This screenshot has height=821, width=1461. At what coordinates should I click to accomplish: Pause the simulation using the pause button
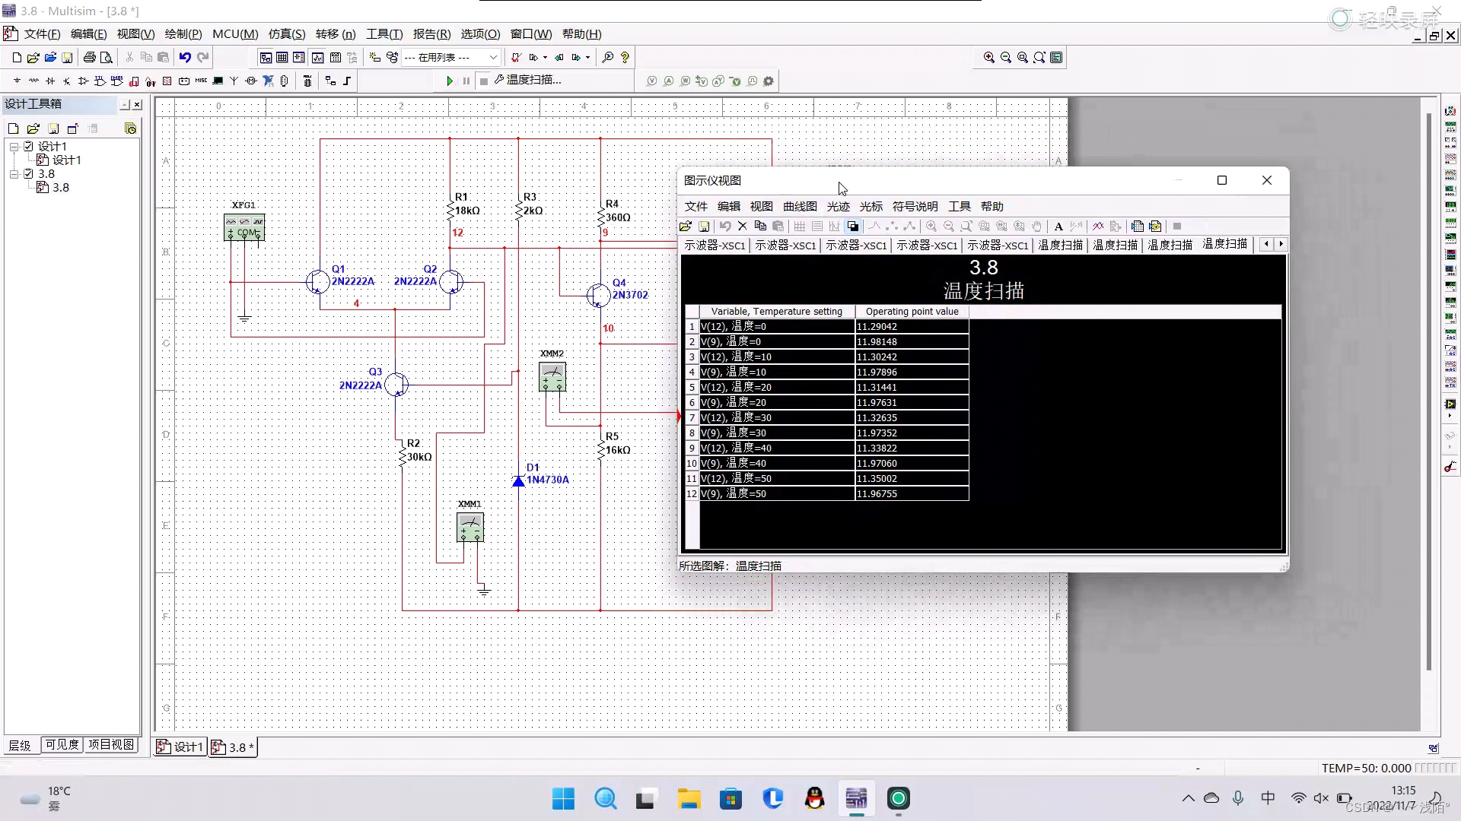[x=466, y=81]
